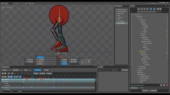Click the yellow key filter icon in dopesheet

point(9,73)
